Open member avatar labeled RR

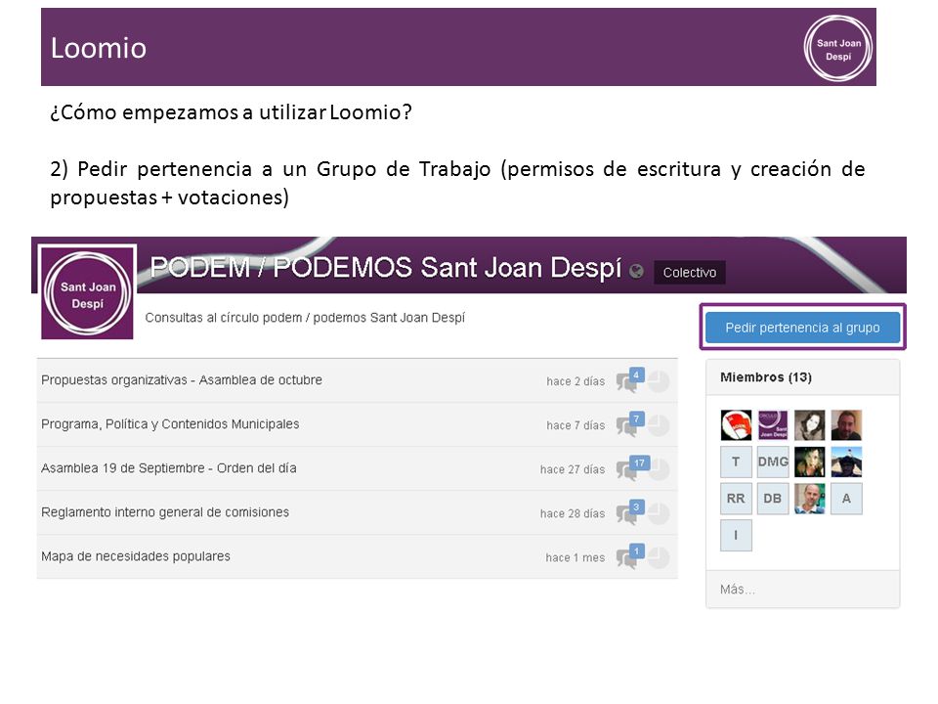point(736,499)
